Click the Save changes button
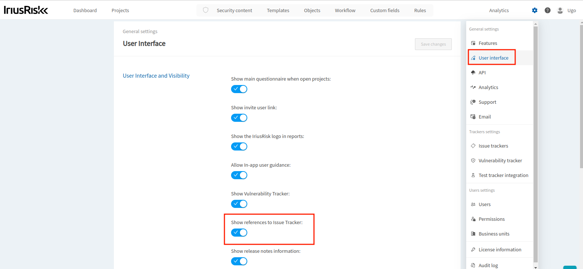Viewport: 583px width, 269px height. point(433,44)
